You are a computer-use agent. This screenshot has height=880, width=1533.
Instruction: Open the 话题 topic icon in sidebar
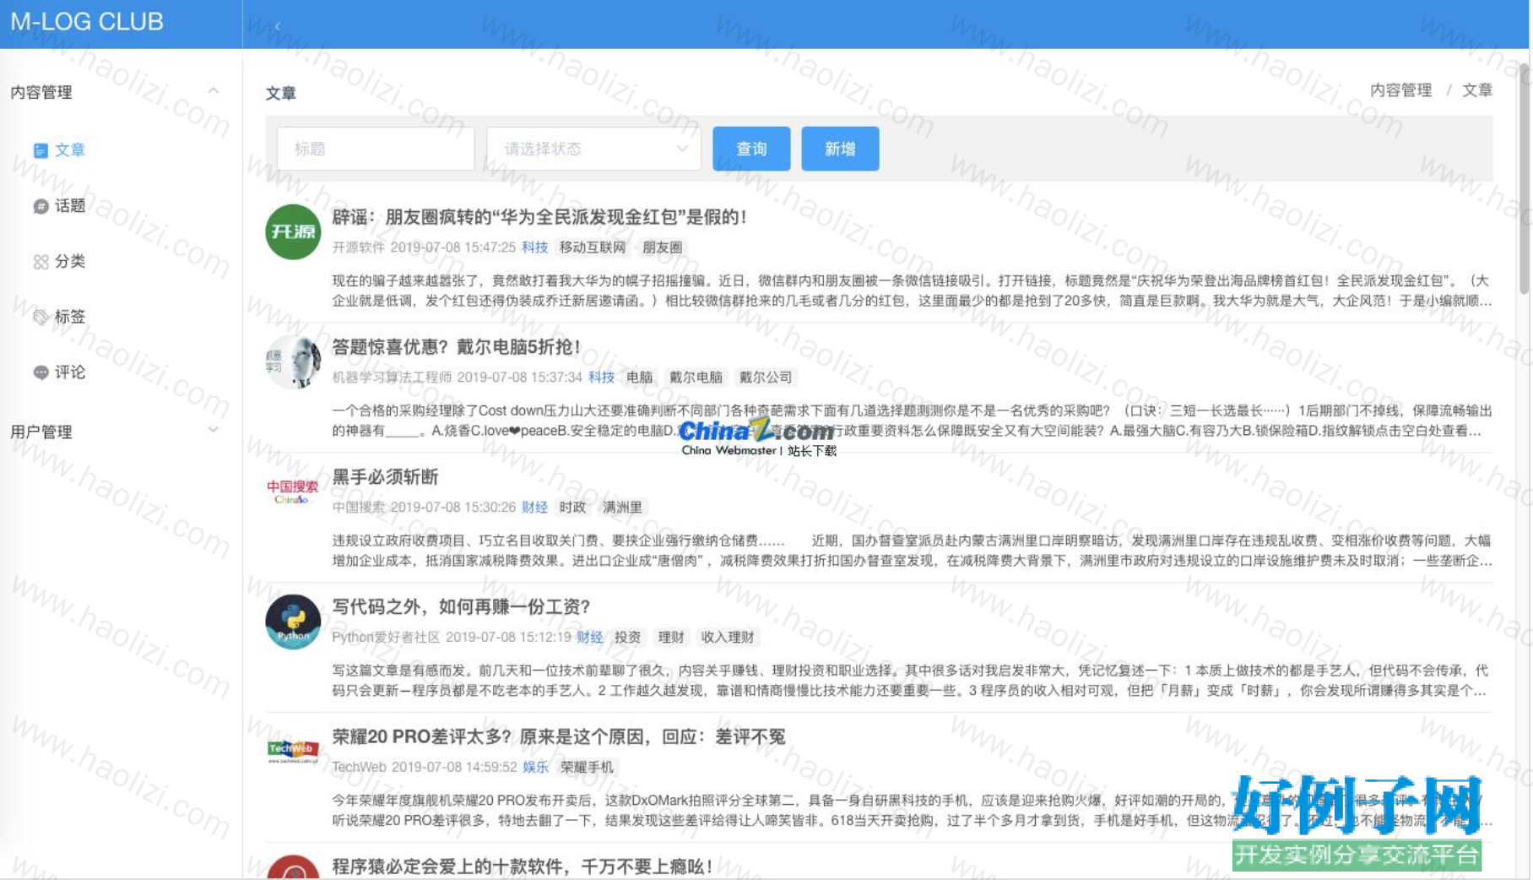pyautogui.click(x=41, y=206)
